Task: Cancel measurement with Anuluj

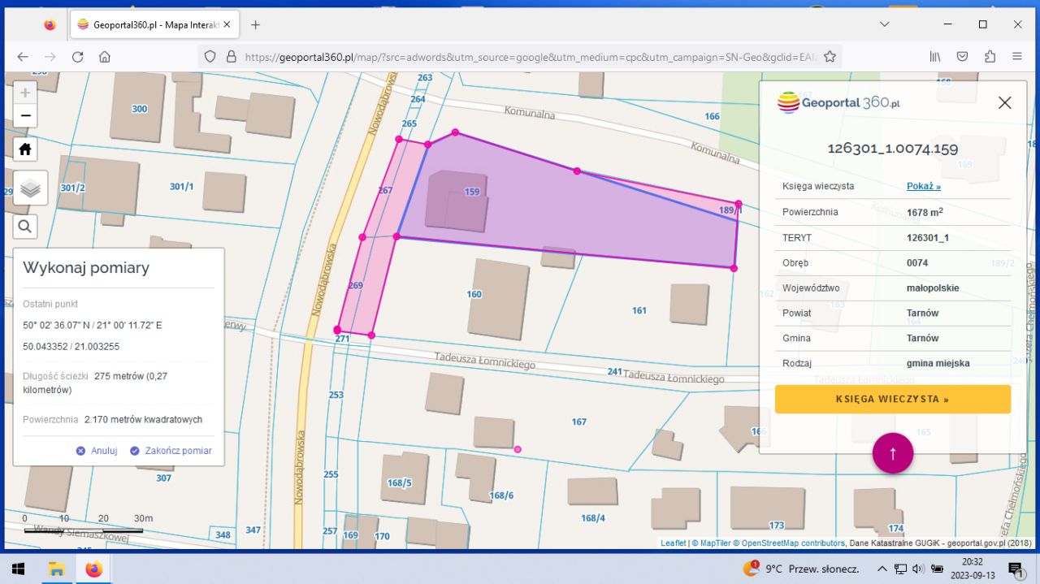Action: [97, 451]
